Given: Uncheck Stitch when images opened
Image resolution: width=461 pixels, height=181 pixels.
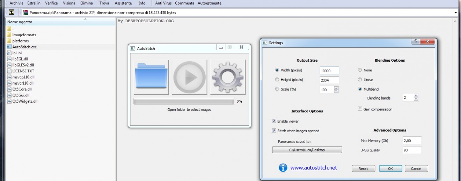Looking at the screenshot, I should [x=274, y=131].
